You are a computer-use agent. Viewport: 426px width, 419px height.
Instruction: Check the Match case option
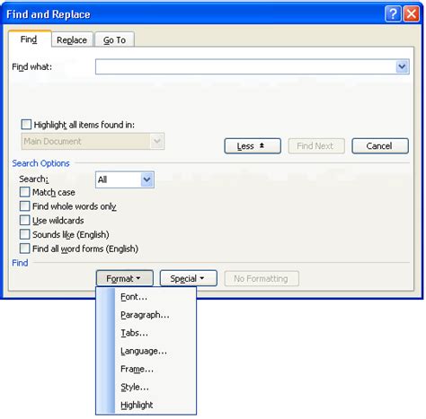point(25,192)
